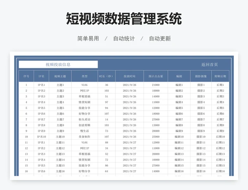
Task: Click the 返回首页 button
Action: [210, 64]
